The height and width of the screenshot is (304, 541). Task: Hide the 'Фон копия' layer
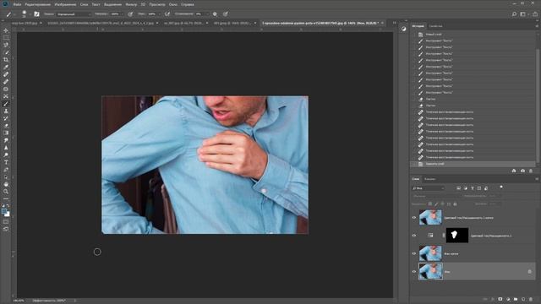(x=414, y=253)
